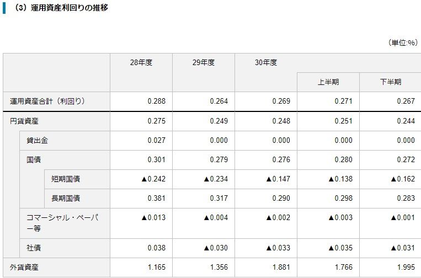
Task: Select the 1.995 cell for 外貨資産
Action: pyautogui.click(x=406, y=268)
